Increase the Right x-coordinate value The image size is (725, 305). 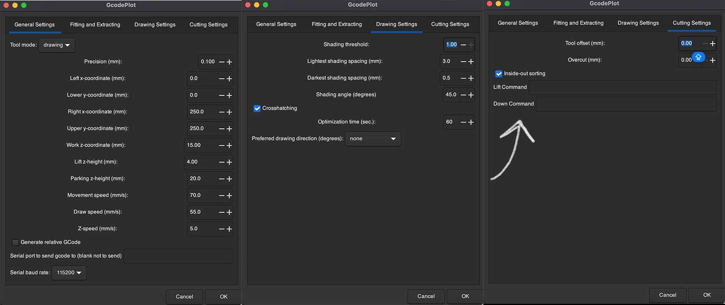tap(229, 112)
